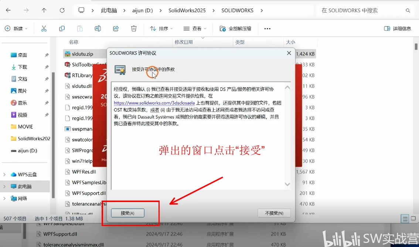The image size is (419, 247).
Task: Click SolidWorks2025 in address breadcrumb
Action: 187,10
